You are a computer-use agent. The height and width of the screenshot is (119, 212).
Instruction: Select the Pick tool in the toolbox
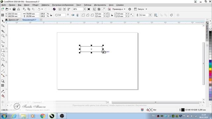(x=3, y=21)
